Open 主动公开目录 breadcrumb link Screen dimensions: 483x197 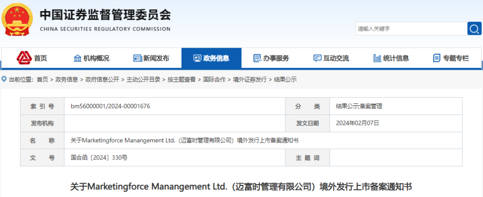tap(143, 79)
